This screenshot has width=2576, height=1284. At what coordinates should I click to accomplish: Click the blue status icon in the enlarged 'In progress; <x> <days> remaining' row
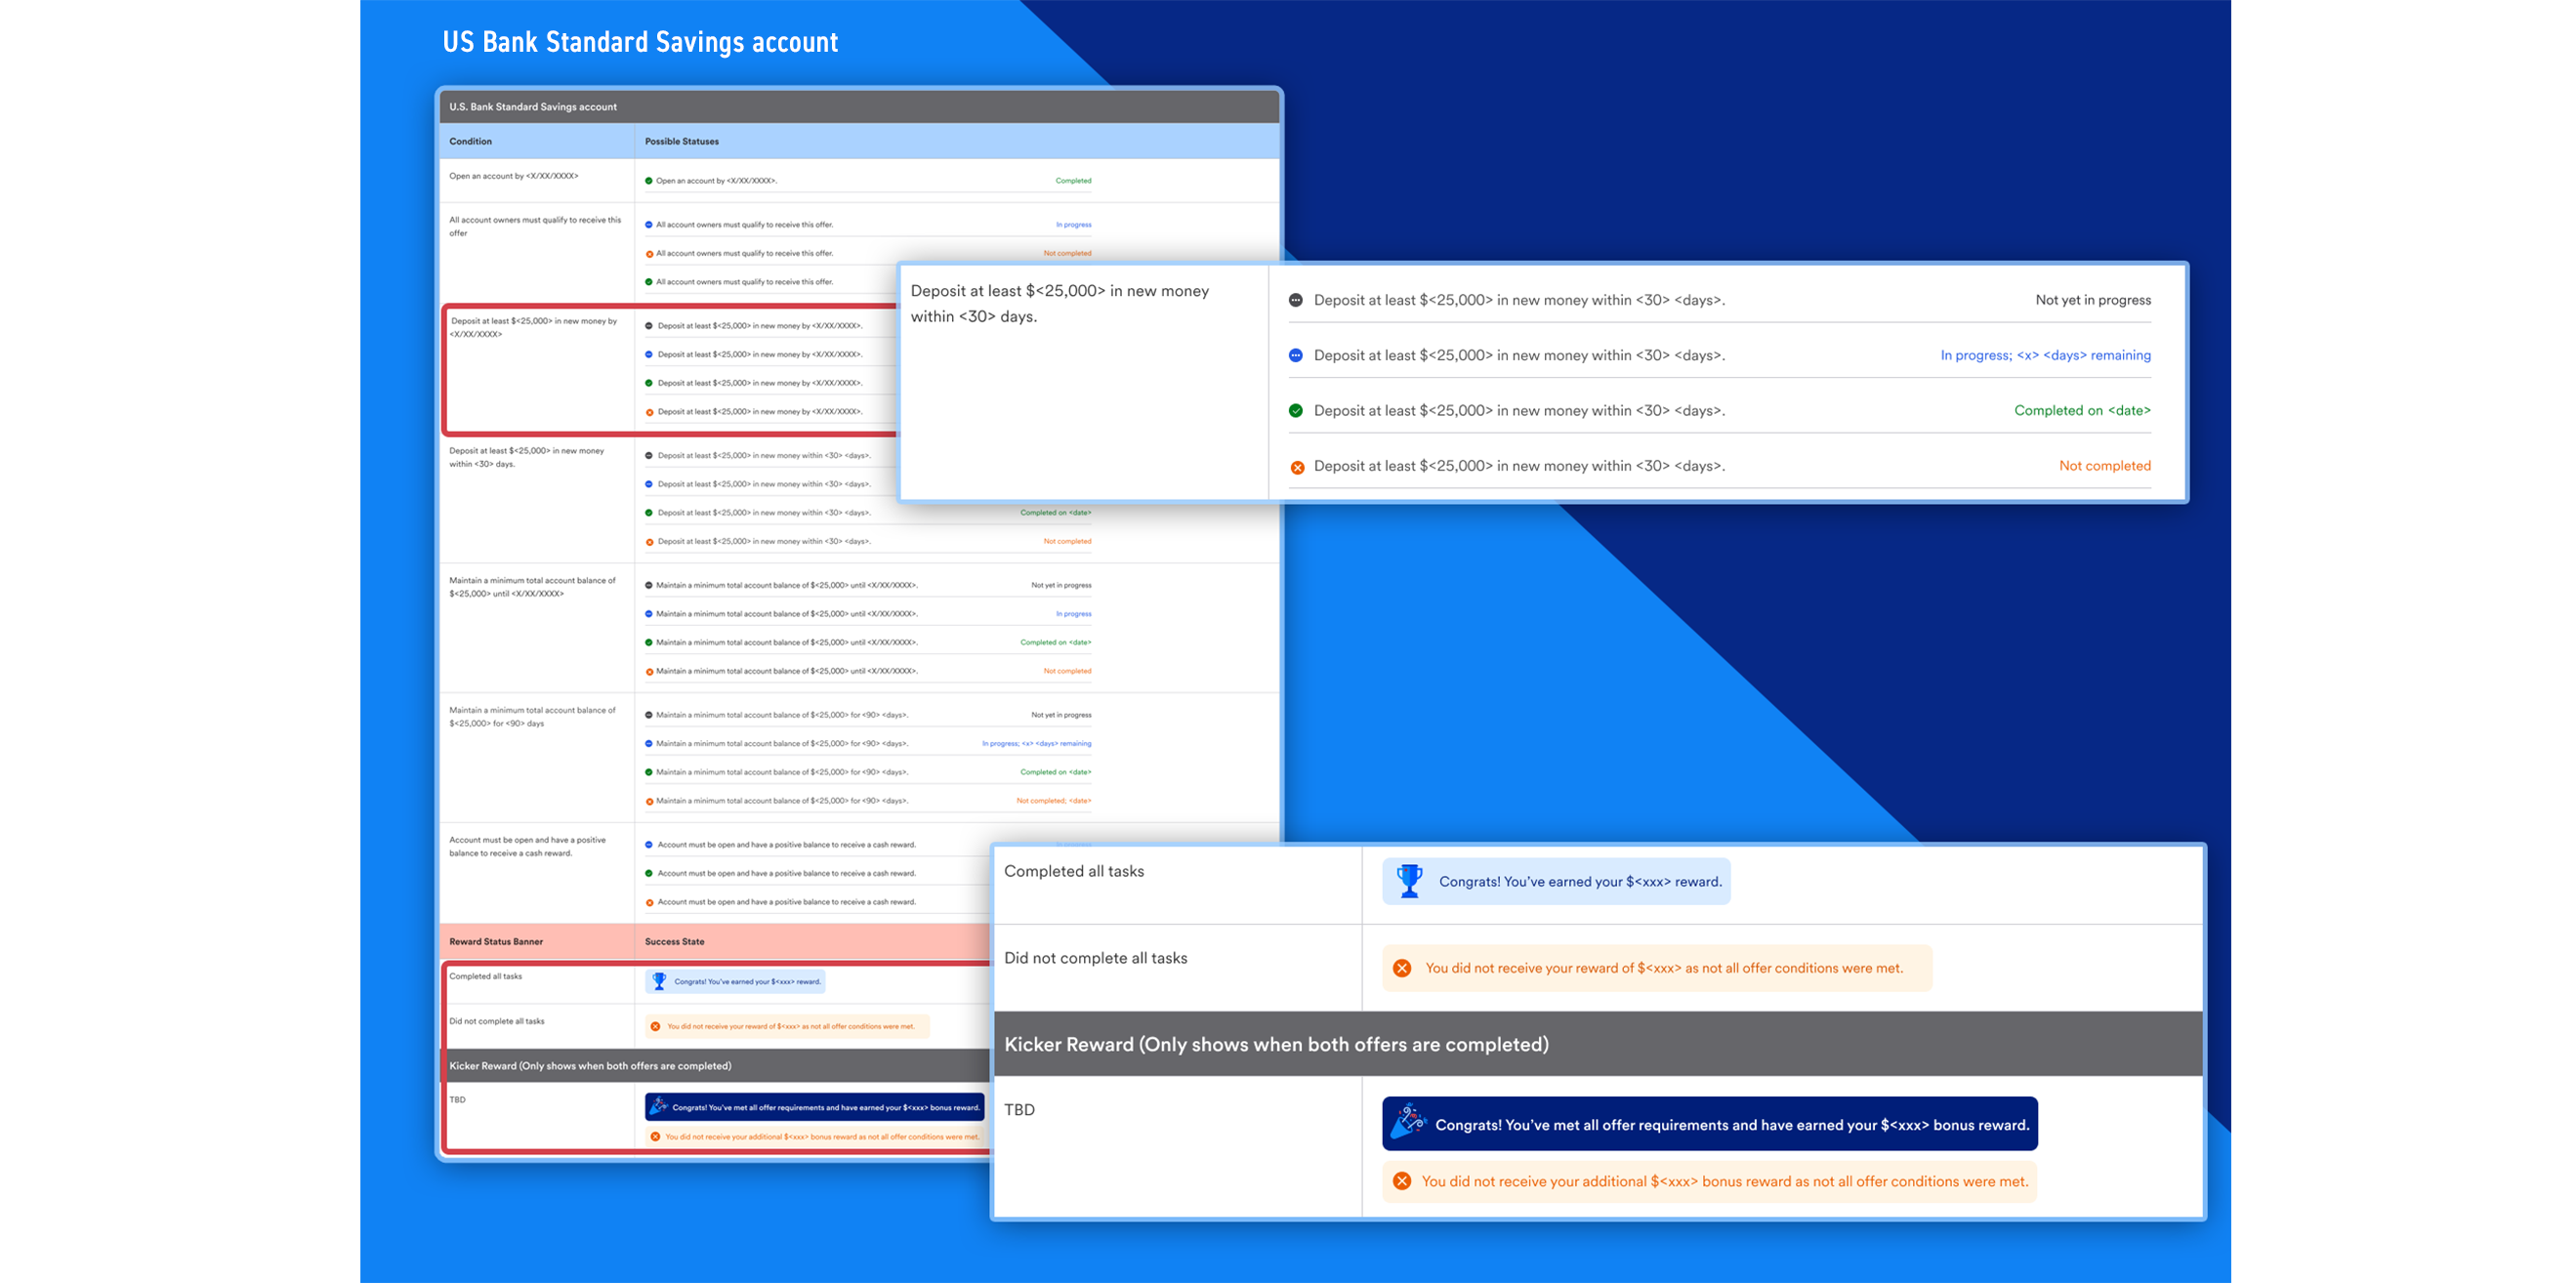[x=1296, y=355]
